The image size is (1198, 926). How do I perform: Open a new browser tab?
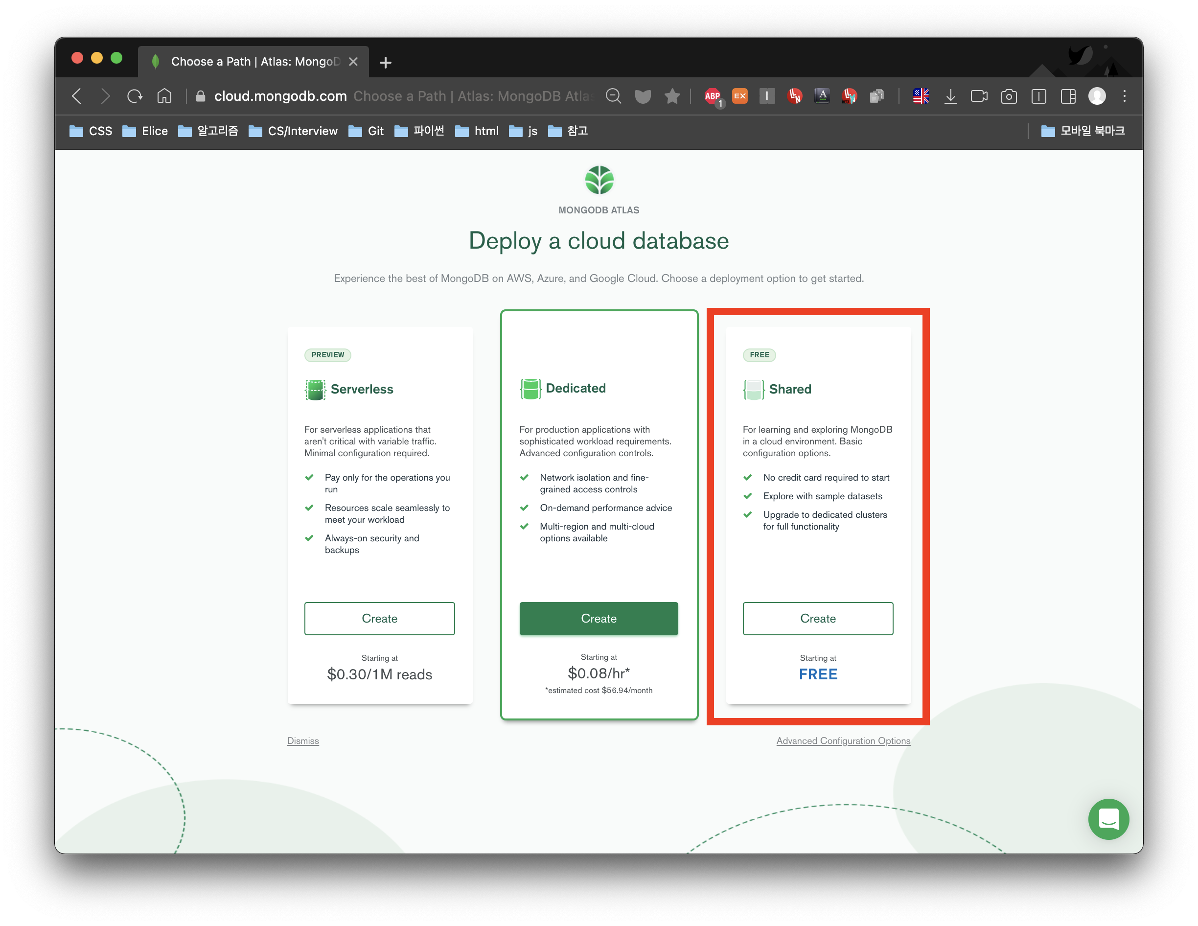386,63
